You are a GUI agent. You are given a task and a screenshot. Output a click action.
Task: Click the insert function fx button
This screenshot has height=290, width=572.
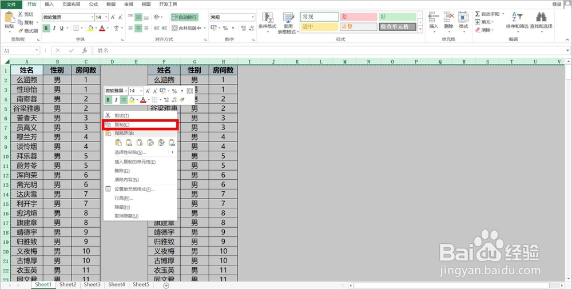(85, 51)
